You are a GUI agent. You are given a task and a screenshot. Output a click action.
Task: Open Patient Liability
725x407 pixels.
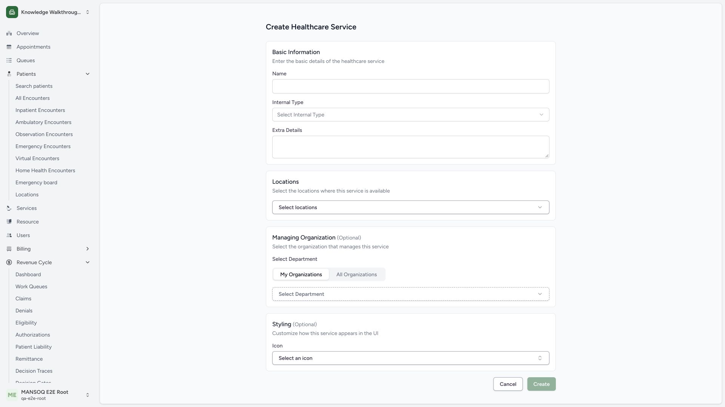pos(34,347)
